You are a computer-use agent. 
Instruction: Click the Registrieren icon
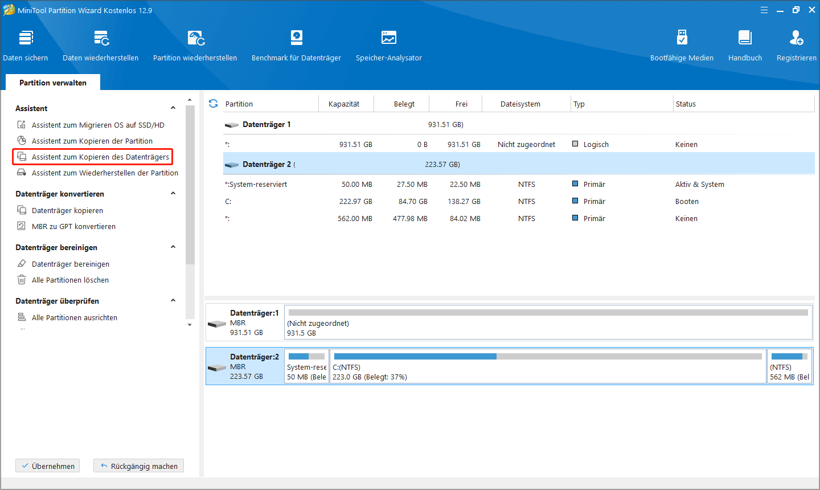(x=797, y=38)
